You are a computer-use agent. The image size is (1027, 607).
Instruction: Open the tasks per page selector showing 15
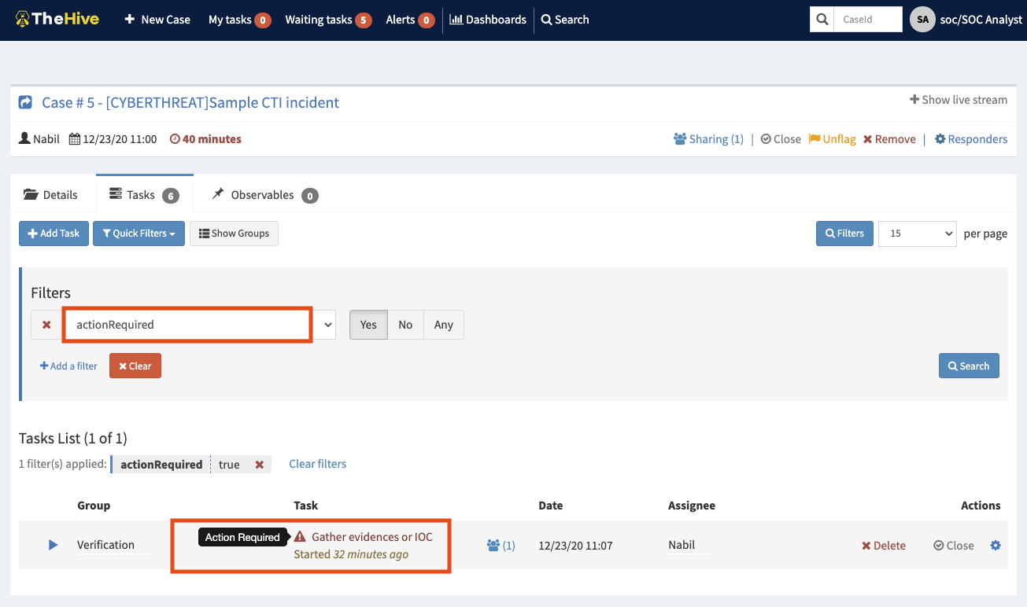tap(916, 233)
